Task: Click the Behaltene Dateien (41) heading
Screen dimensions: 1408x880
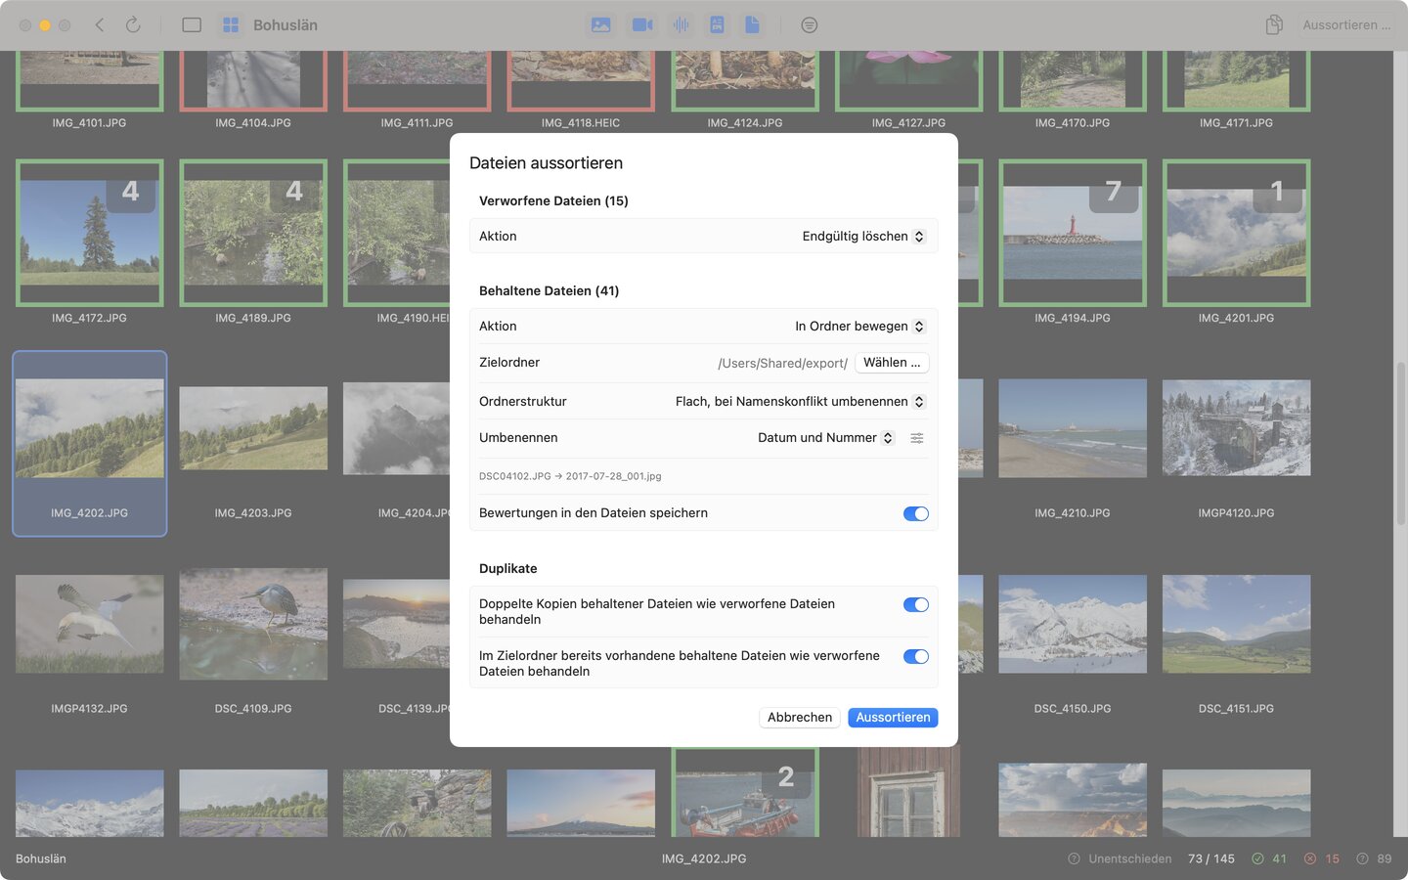Action: click(x=549, y=291)
